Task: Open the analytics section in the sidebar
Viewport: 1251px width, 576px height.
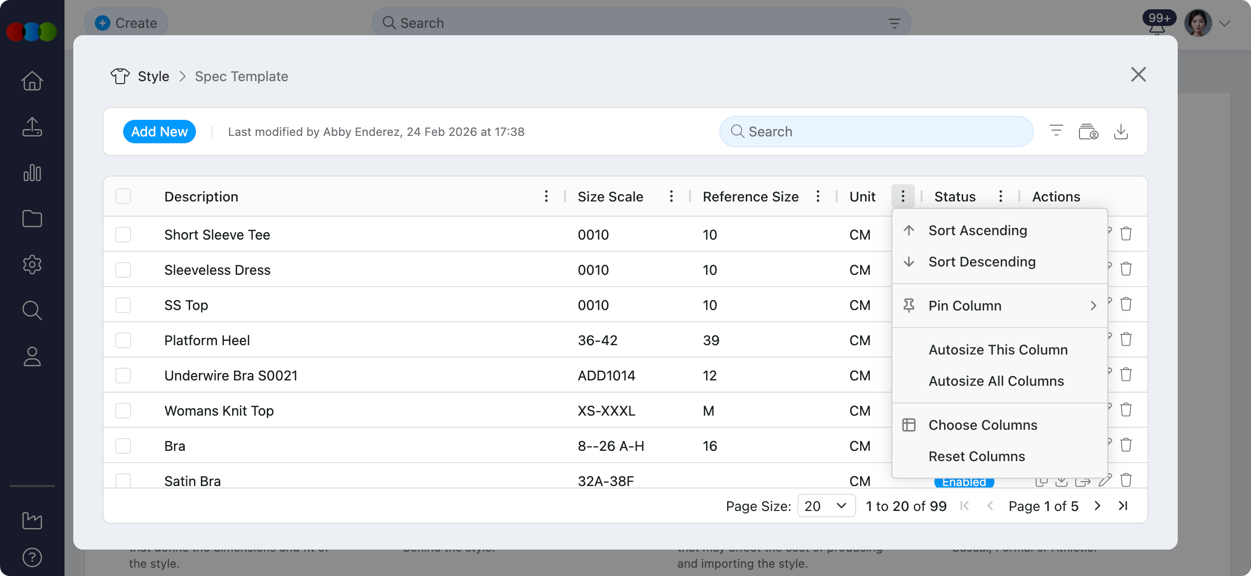Action: (32, 173)
